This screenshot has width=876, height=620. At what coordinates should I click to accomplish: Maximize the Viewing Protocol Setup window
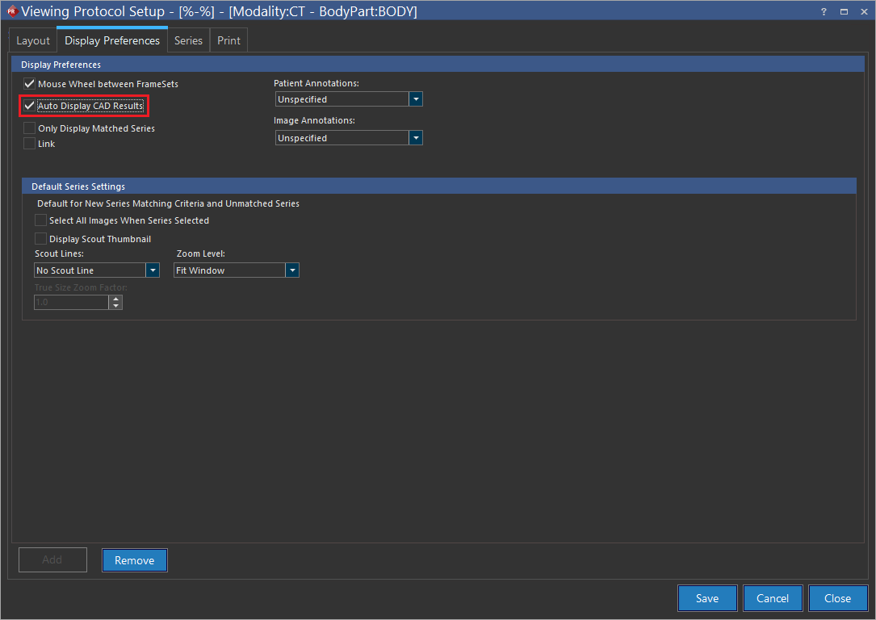[844, 11]
